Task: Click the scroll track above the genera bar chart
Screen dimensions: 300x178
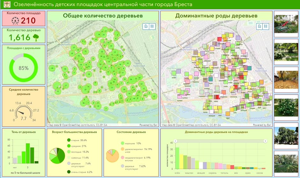Action: (x=220, y=141)
